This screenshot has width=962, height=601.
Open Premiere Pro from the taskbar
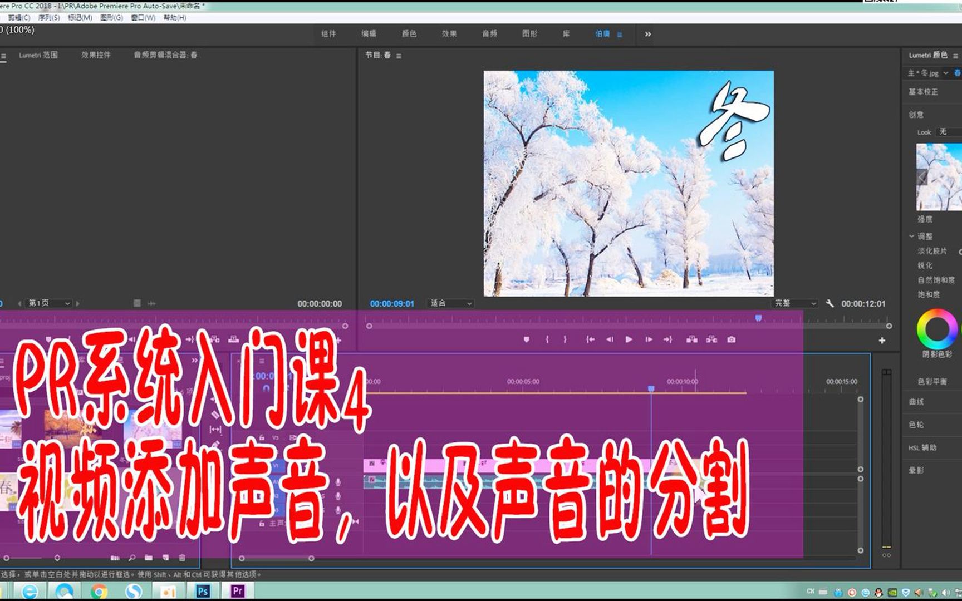[x=238, y=591]
